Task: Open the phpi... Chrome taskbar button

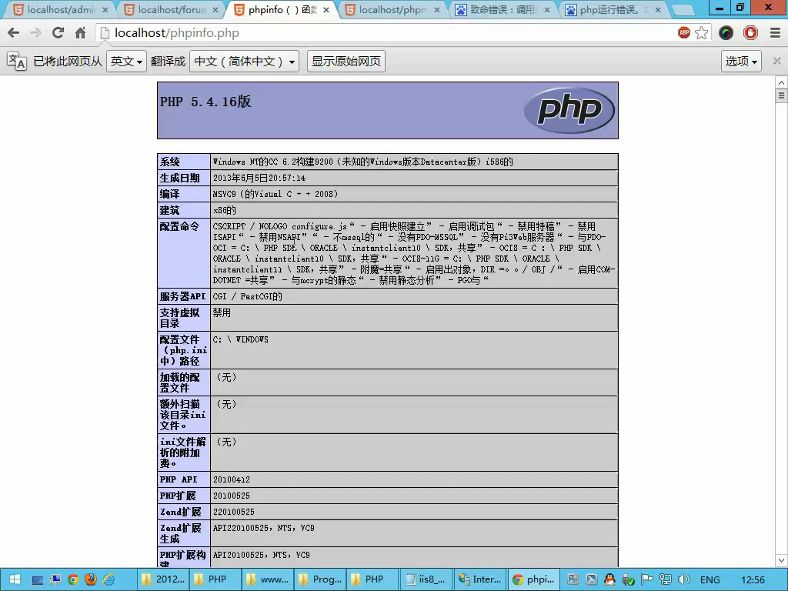Action: pyautogui.click(x=533, y=579)
